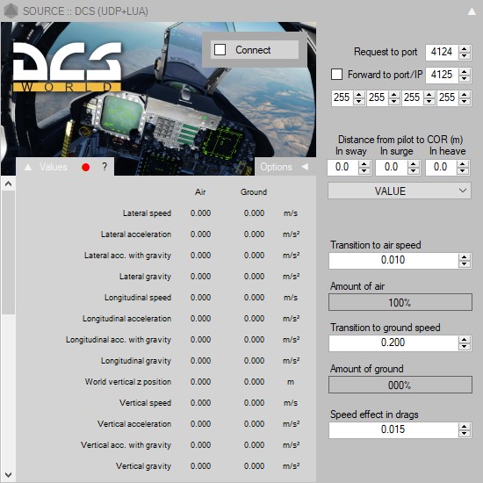
Task: Open the Options tab
Action: [x=285, y=167]
